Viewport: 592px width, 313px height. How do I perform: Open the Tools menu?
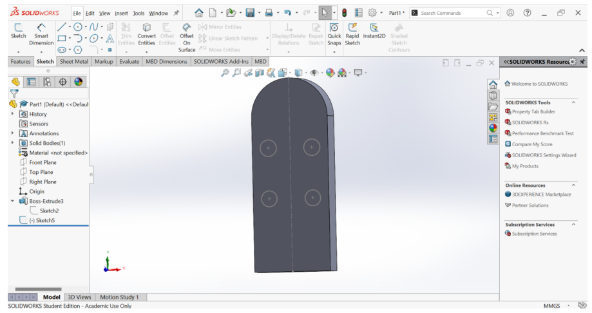coord(138,14)
